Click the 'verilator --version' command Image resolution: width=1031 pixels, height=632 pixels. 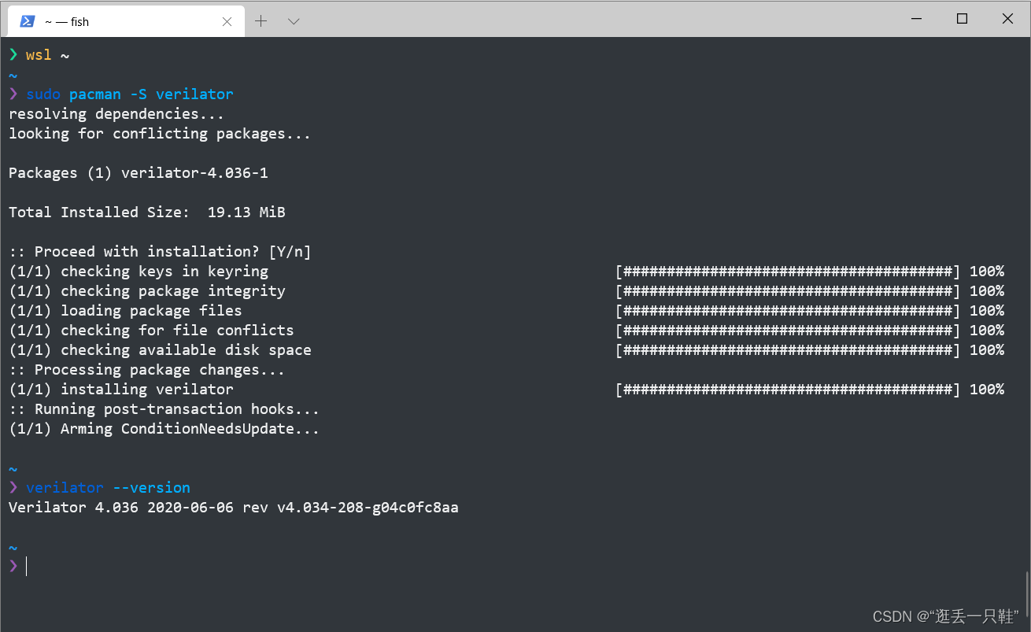108,488
